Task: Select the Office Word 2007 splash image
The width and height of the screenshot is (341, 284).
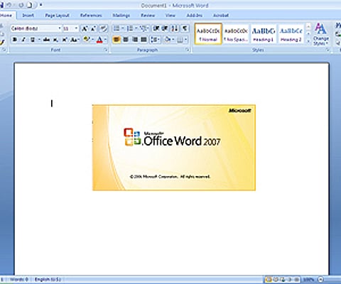Action: 174,148
